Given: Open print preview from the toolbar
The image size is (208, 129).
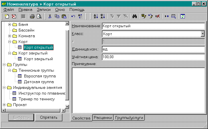Looking at the screenshot, I should point(39,16).
